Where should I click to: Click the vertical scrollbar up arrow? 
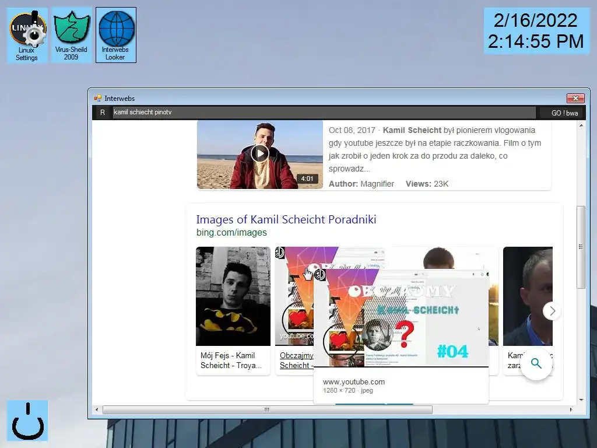click(581, 125)
